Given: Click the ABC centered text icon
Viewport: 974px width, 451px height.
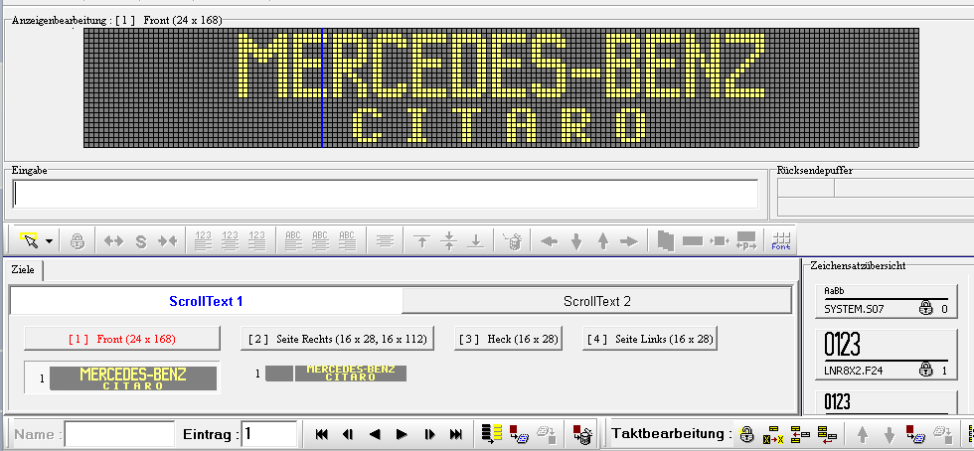Looking at the screenshot, I should point(320,240).
